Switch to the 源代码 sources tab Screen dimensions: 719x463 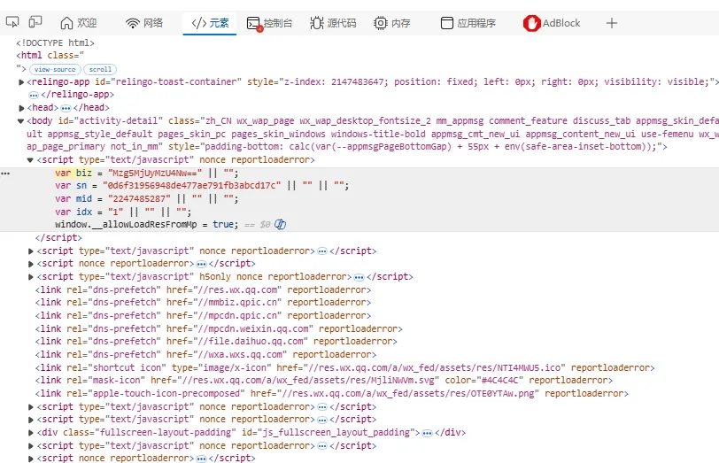pyautogui.click(x=333, y=23)
